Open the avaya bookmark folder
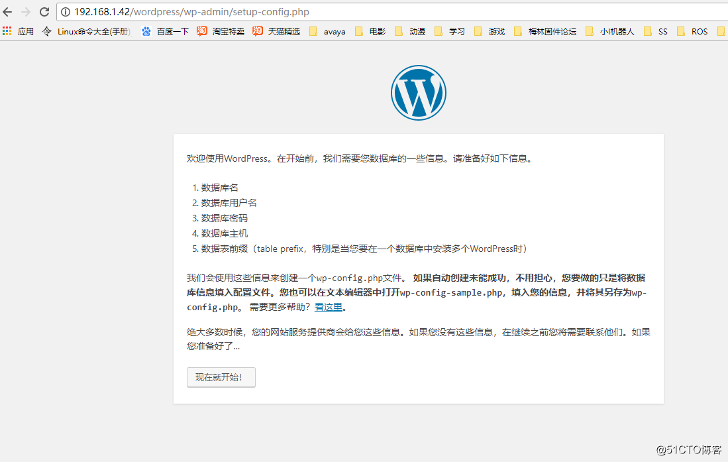728x462 pixels. pyautogui.click(x=327, y=32)
